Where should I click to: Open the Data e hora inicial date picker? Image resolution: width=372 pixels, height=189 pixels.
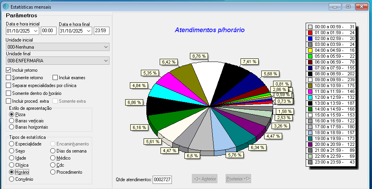pyautogui.click(x=36, y=31)
